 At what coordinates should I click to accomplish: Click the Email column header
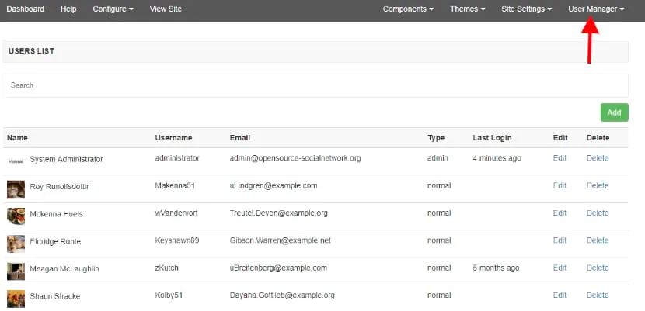(240, 138)
